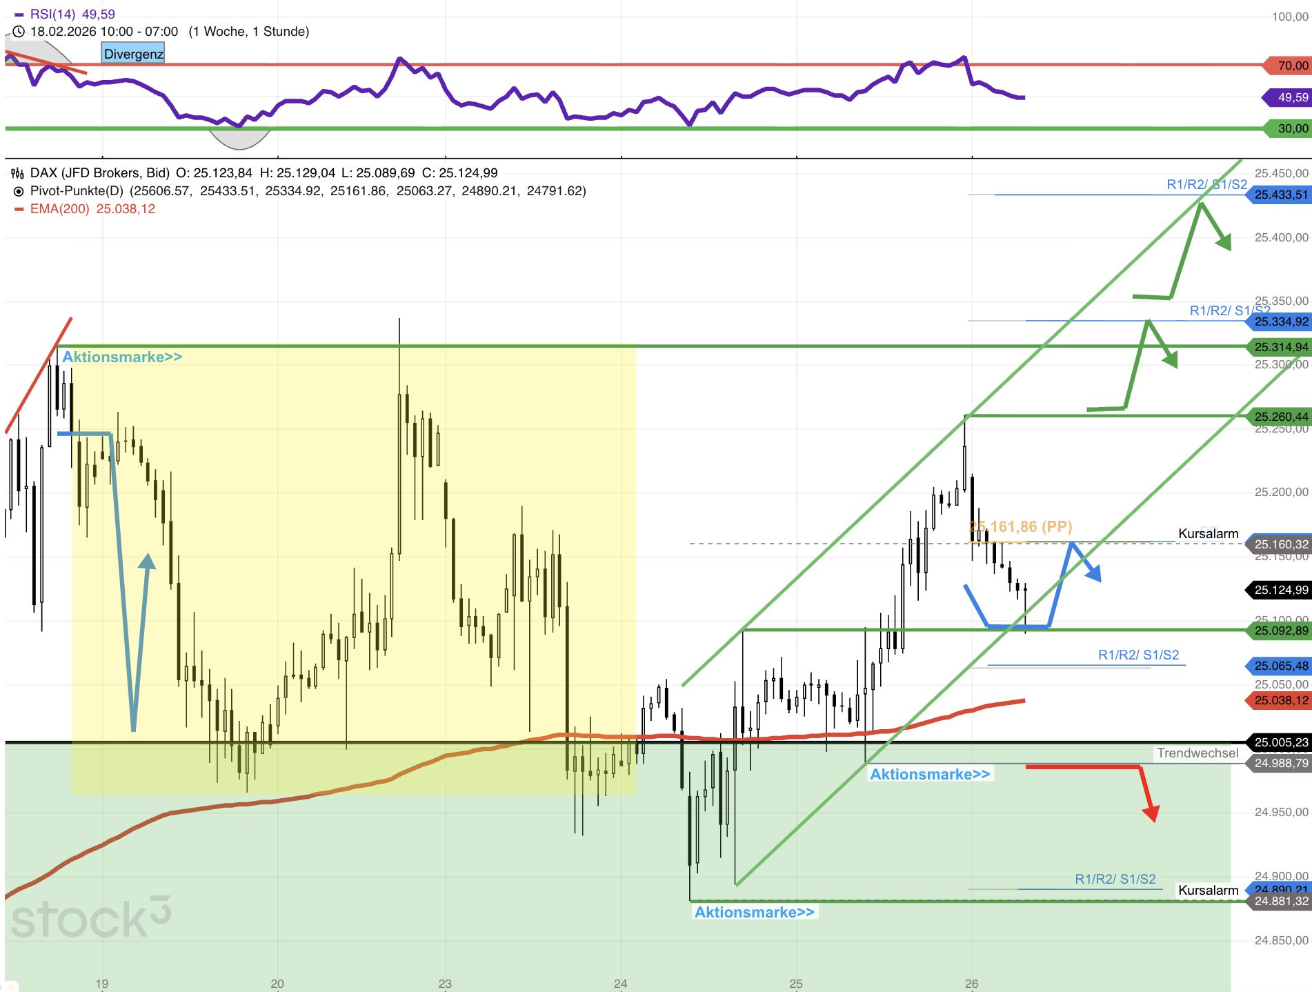This screenshot has height=992, width=1312.
Task: Select the black 25.124,99 current price tag
Action: [1280, 590]
